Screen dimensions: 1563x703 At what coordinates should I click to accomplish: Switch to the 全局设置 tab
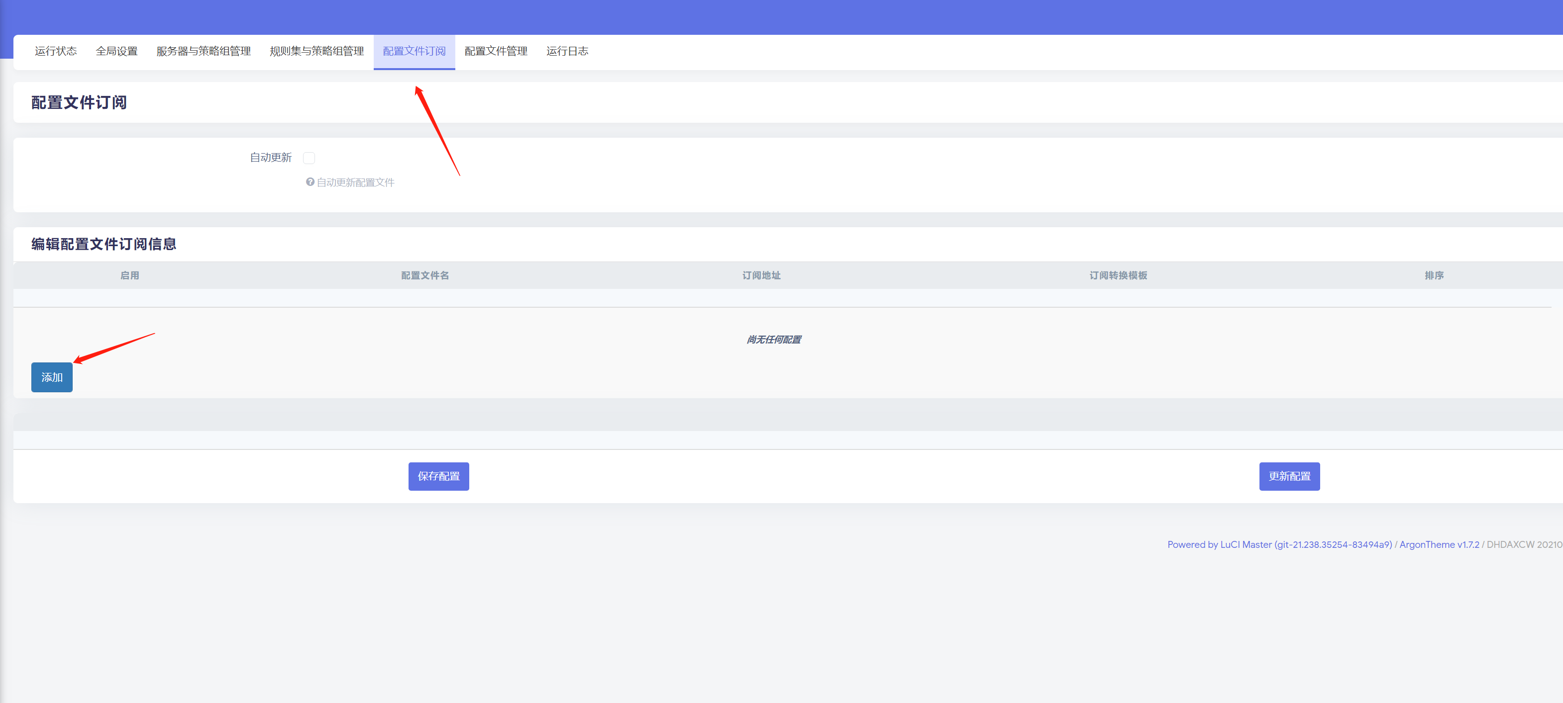tap(116, 52)
